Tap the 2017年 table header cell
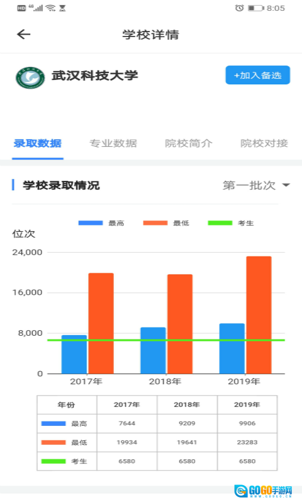Image resolution: width=302 pixels, height=504 pixels. click(x=127, y=404)
